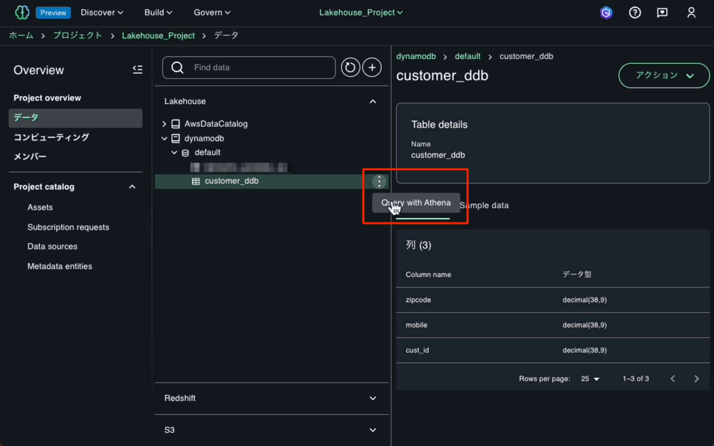Click the Column name header
The width and height of the screenshot is (714, 446).
(428, 275)
